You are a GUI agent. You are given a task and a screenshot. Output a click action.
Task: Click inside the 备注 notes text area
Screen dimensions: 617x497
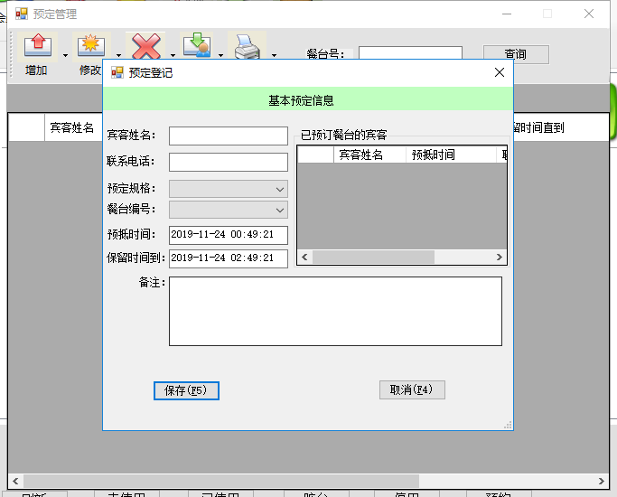point(334,311)
